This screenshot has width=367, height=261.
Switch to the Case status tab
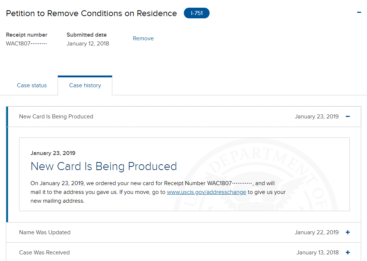tap(32, 85)
